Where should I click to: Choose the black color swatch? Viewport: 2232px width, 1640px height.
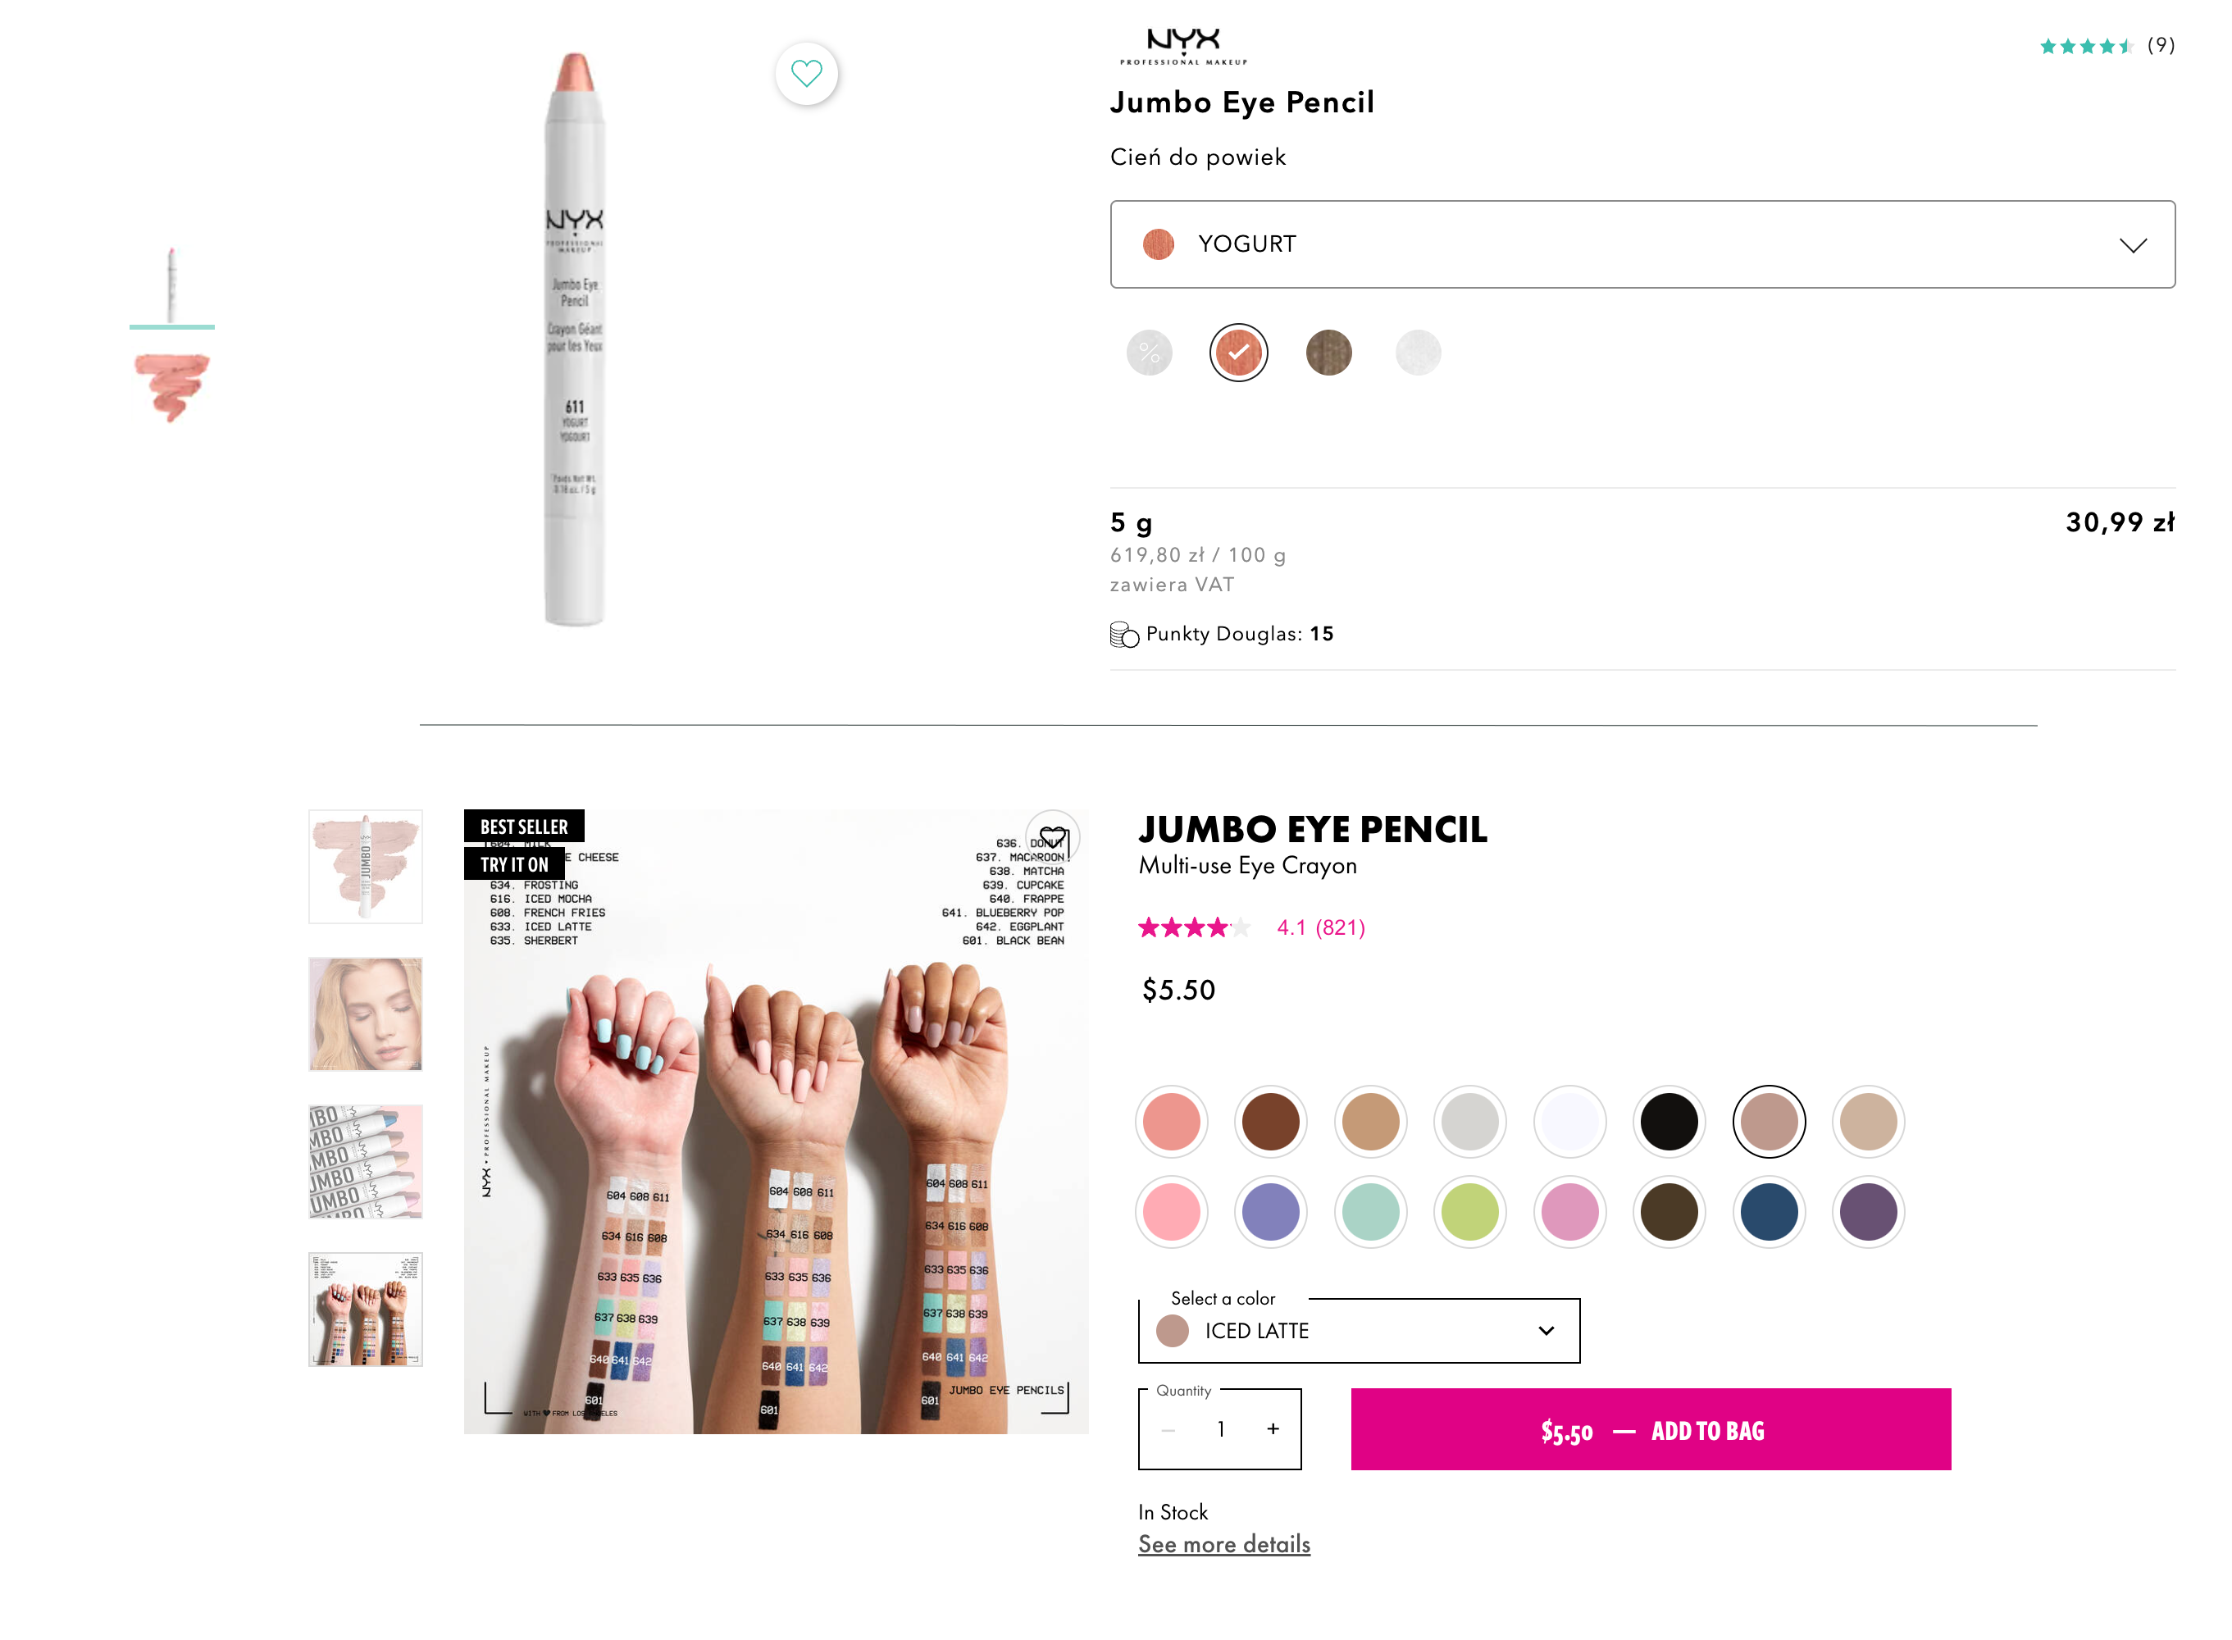(1669, 1122)
